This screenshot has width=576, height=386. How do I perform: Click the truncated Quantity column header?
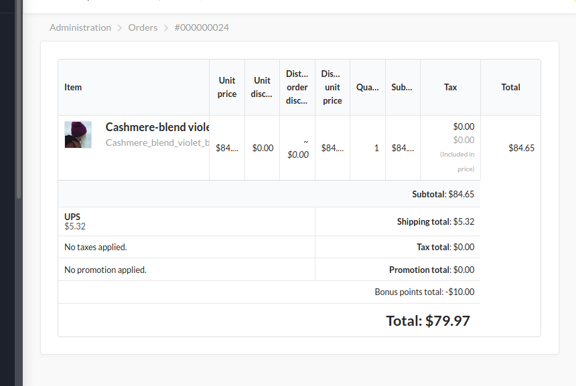(x=368, y=87)
